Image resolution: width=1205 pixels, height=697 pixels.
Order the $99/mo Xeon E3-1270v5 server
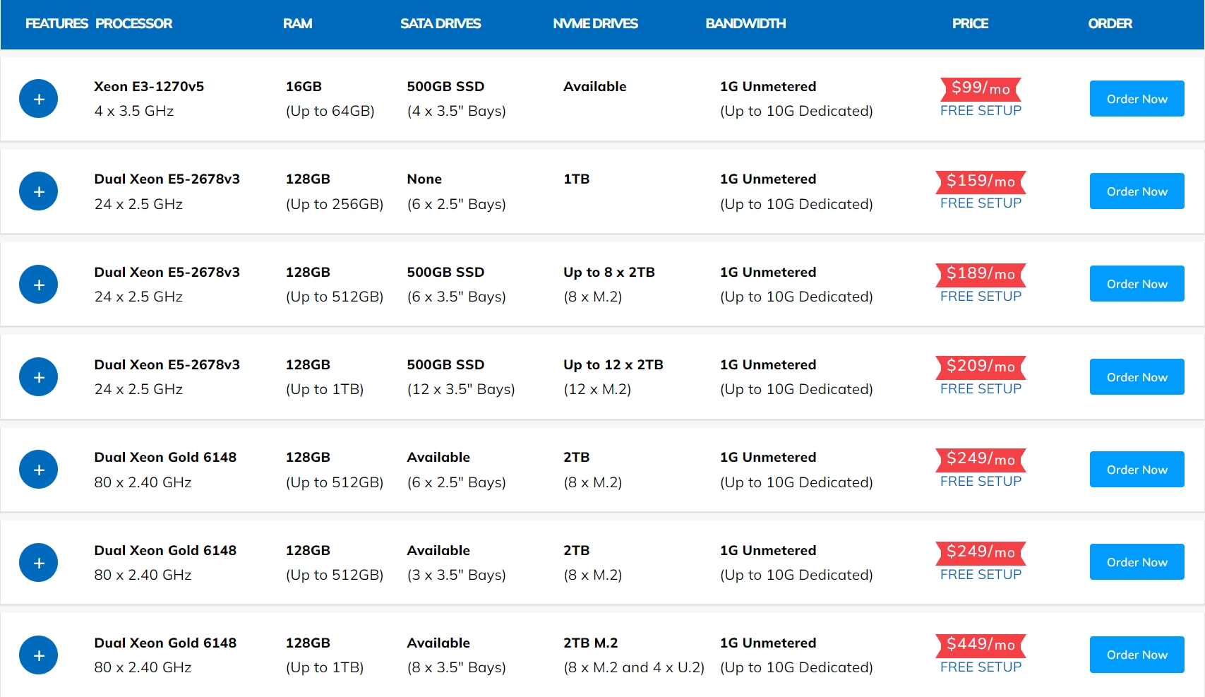click(1137, 99)
